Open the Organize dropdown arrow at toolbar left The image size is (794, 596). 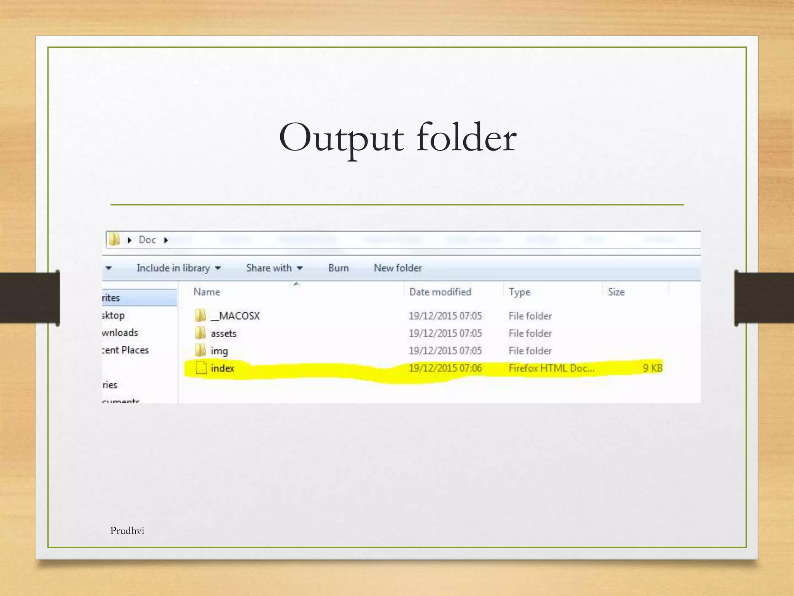coord(109,268)
